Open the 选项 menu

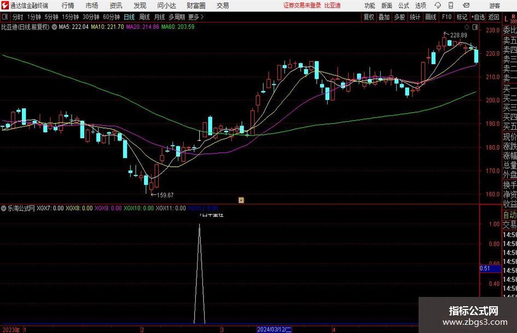click(420, 5)
